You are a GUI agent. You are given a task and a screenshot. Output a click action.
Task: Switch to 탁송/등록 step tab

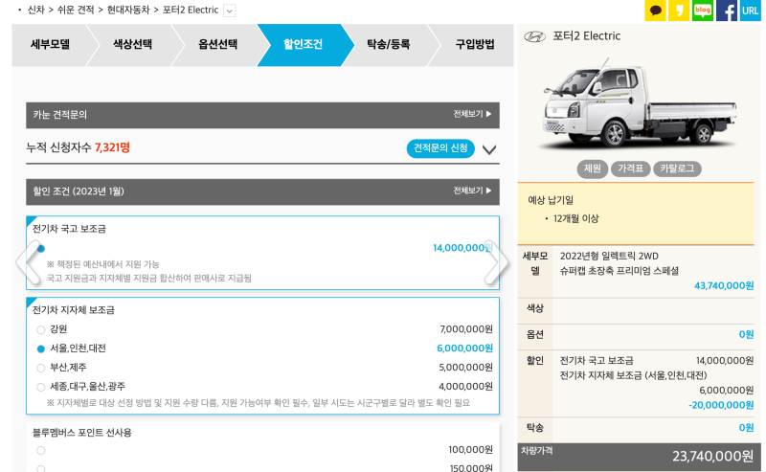tap(389, 44)
